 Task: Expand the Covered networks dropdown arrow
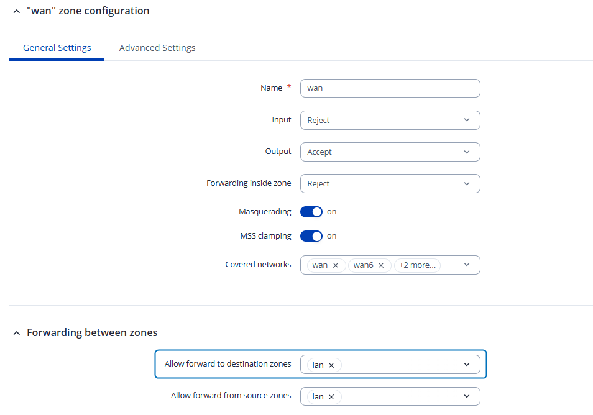pyautogui.click(x=467, y=265)
